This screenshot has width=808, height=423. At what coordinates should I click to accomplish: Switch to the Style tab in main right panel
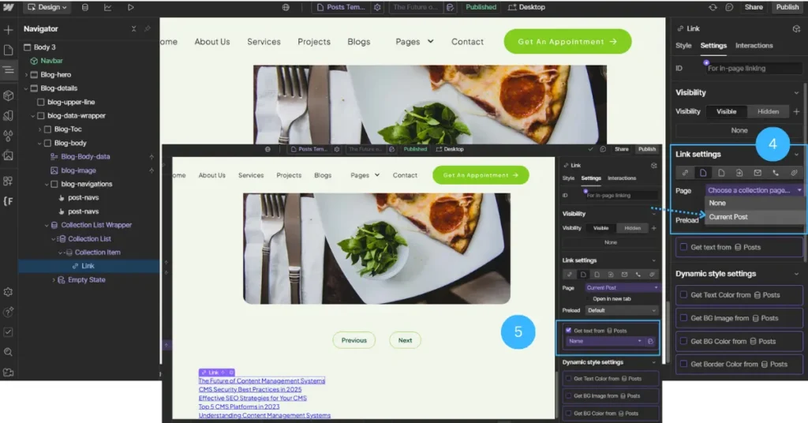tap(683, 45)
